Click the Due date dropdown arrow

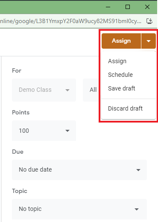[138, 170]
